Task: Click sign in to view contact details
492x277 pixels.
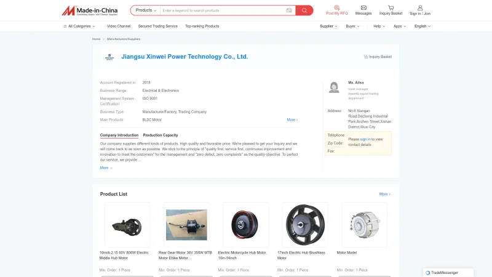Action: click(365, 140)
